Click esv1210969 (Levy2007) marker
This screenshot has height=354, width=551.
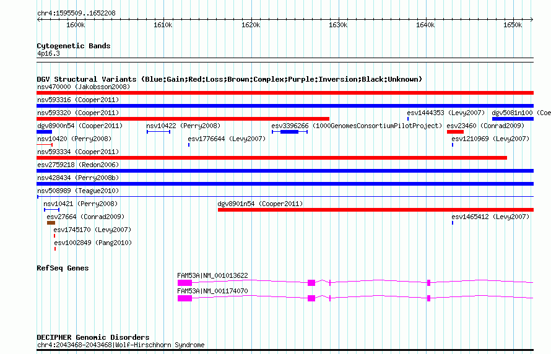click(x=453, y=145)
